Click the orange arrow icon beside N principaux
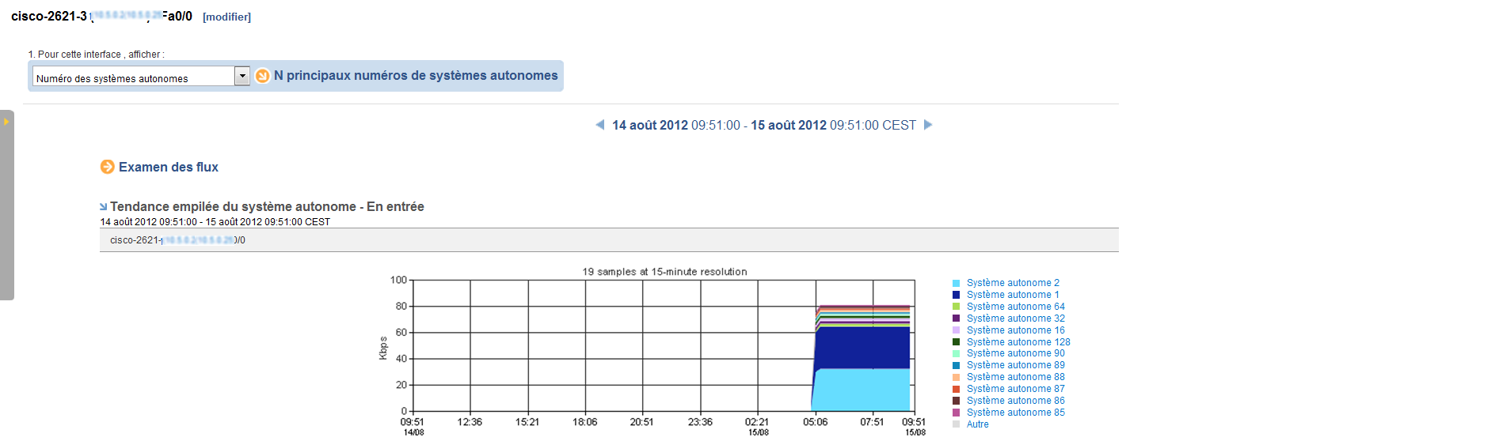The height and width of the screenshot is (441, 1495). (263, 76)
